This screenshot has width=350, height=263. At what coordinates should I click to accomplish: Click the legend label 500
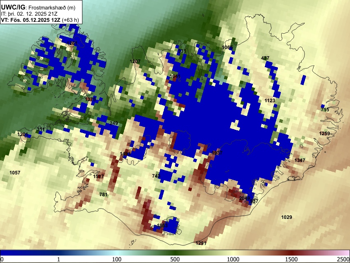coord(175,259)
